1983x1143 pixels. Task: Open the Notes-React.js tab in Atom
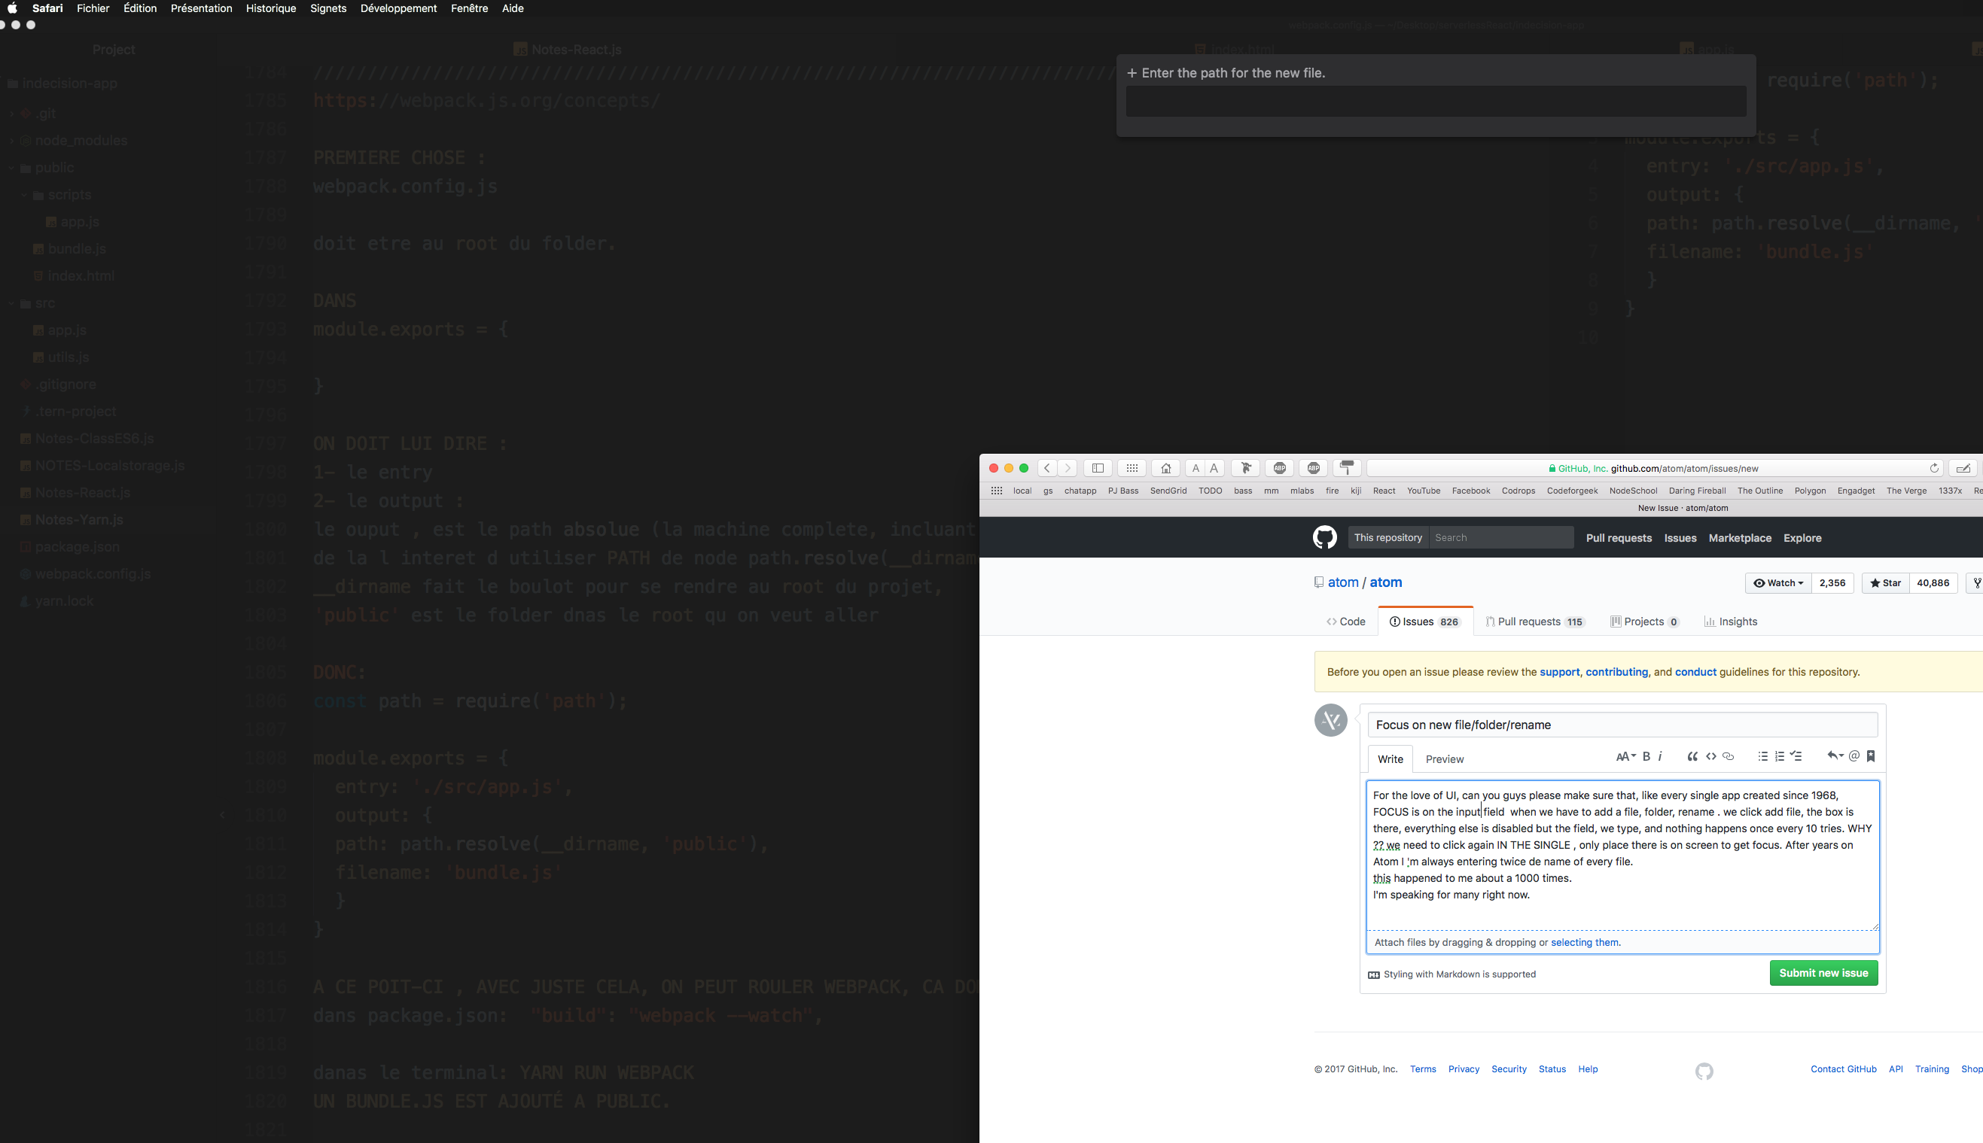(x=567, y=50)
